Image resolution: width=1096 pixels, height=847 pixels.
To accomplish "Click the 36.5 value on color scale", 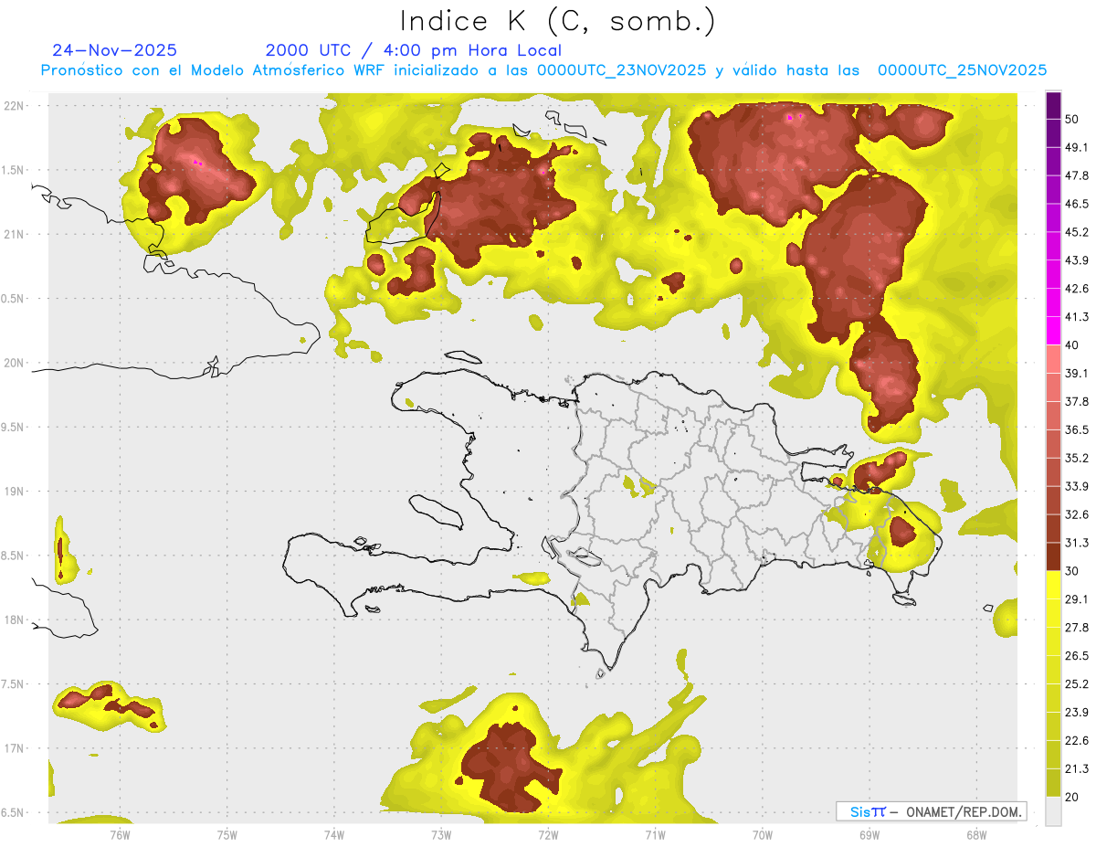I will point(1077,429).
